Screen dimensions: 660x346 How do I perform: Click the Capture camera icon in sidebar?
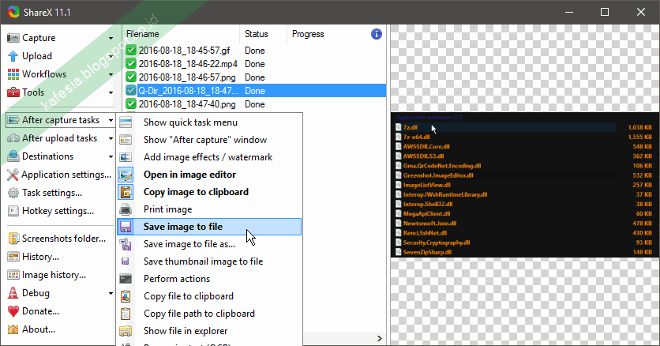(x=13, y=38)
